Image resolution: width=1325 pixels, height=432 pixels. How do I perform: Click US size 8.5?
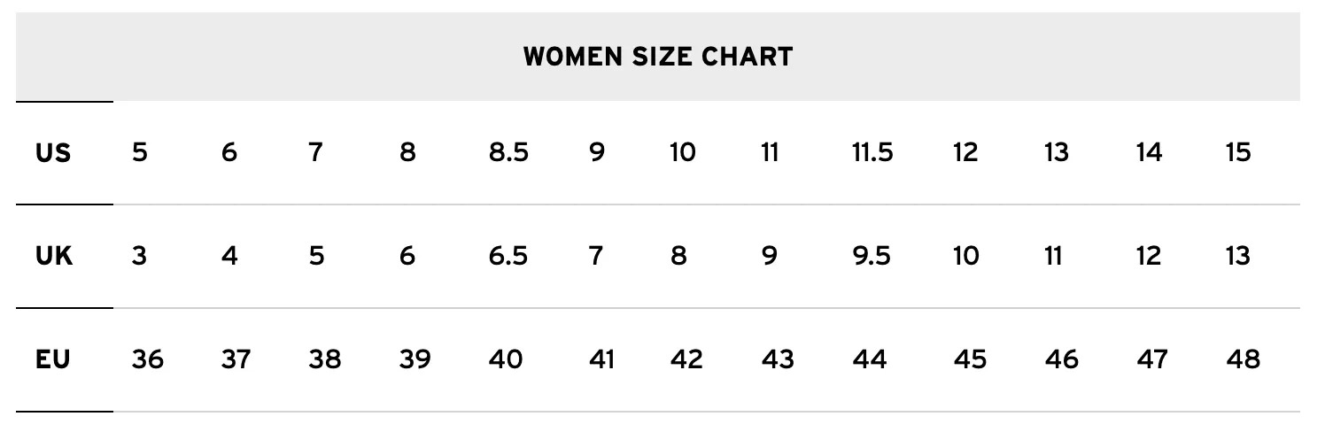[508, 153]
